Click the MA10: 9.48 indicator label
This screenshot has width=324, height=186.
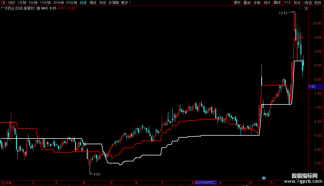coord(67,9)
